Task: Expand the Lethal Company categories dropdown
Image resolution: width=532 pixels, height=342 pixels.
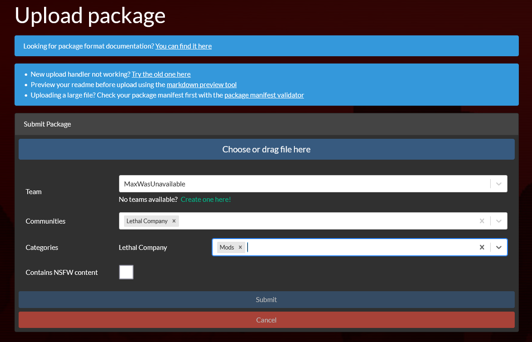Action: click(x=498, y=247)
